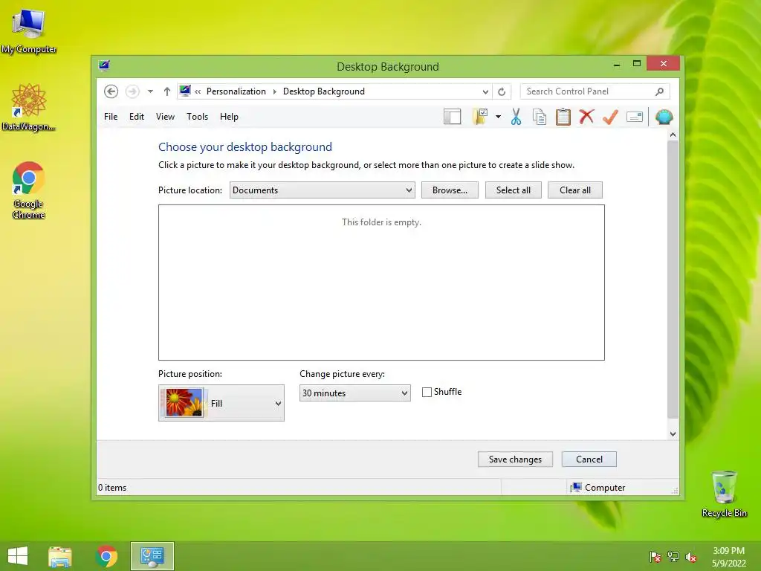Click the Cut scissors icon
Viewport: 761px width, 571px height.
coord(516,117)
